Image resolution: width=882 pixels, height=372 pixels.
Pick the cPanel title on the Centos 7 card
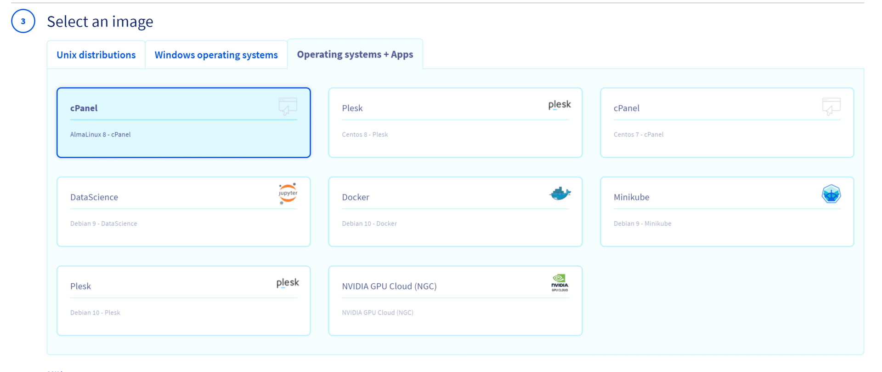click(x=627, y=108)
